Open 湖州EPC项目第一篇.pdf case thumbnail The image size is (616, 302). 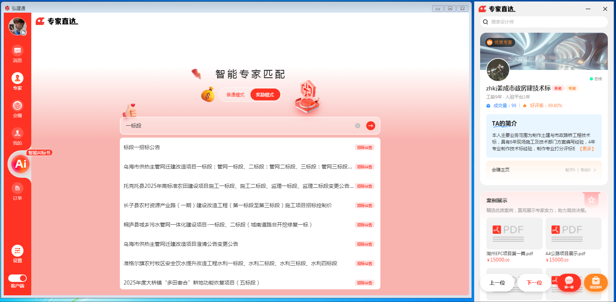(514, 234)
